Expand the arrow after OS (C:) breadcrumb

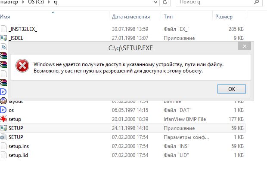coord(49,2)
